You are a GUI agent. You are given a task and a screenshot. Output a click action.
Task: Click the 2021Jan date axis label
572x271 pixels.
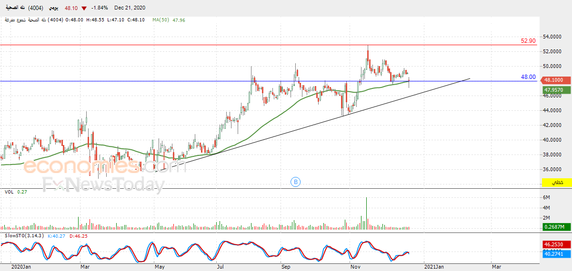[433, 267]
